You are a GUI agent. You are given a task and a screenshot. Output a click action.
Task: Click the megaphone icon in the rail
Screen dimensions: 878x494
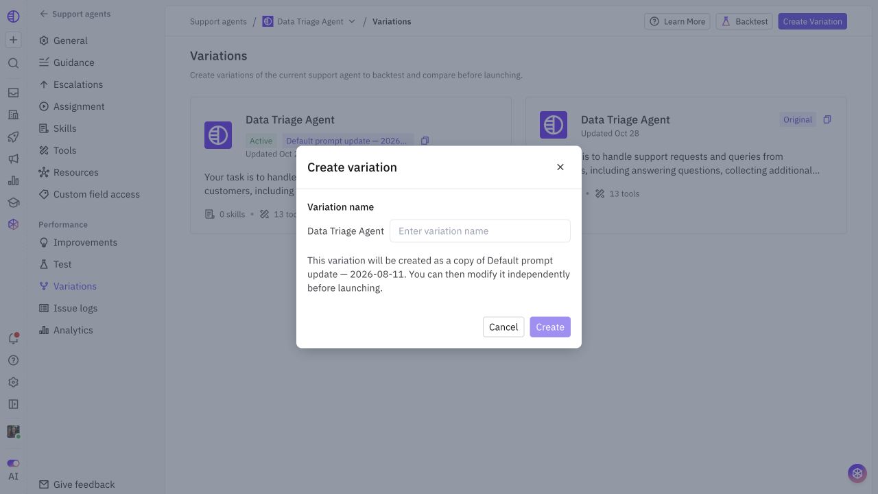(13, 158)
